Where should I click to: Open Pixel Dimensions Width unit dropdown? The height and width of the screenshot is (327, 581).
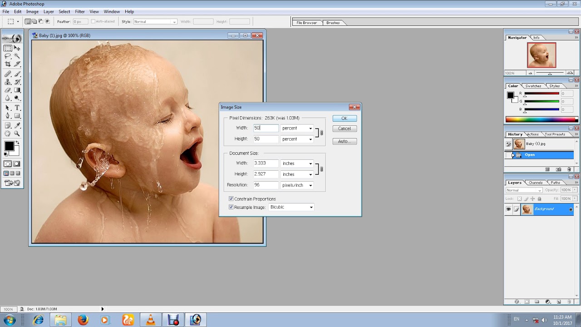point(310,129)
